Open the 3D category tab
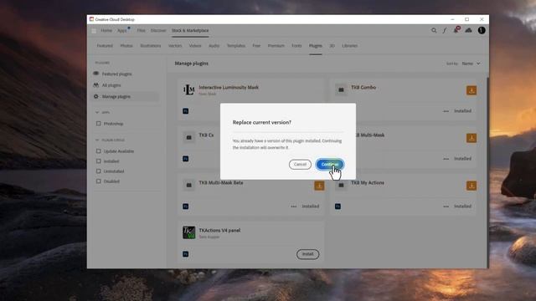 click(332, 46)
